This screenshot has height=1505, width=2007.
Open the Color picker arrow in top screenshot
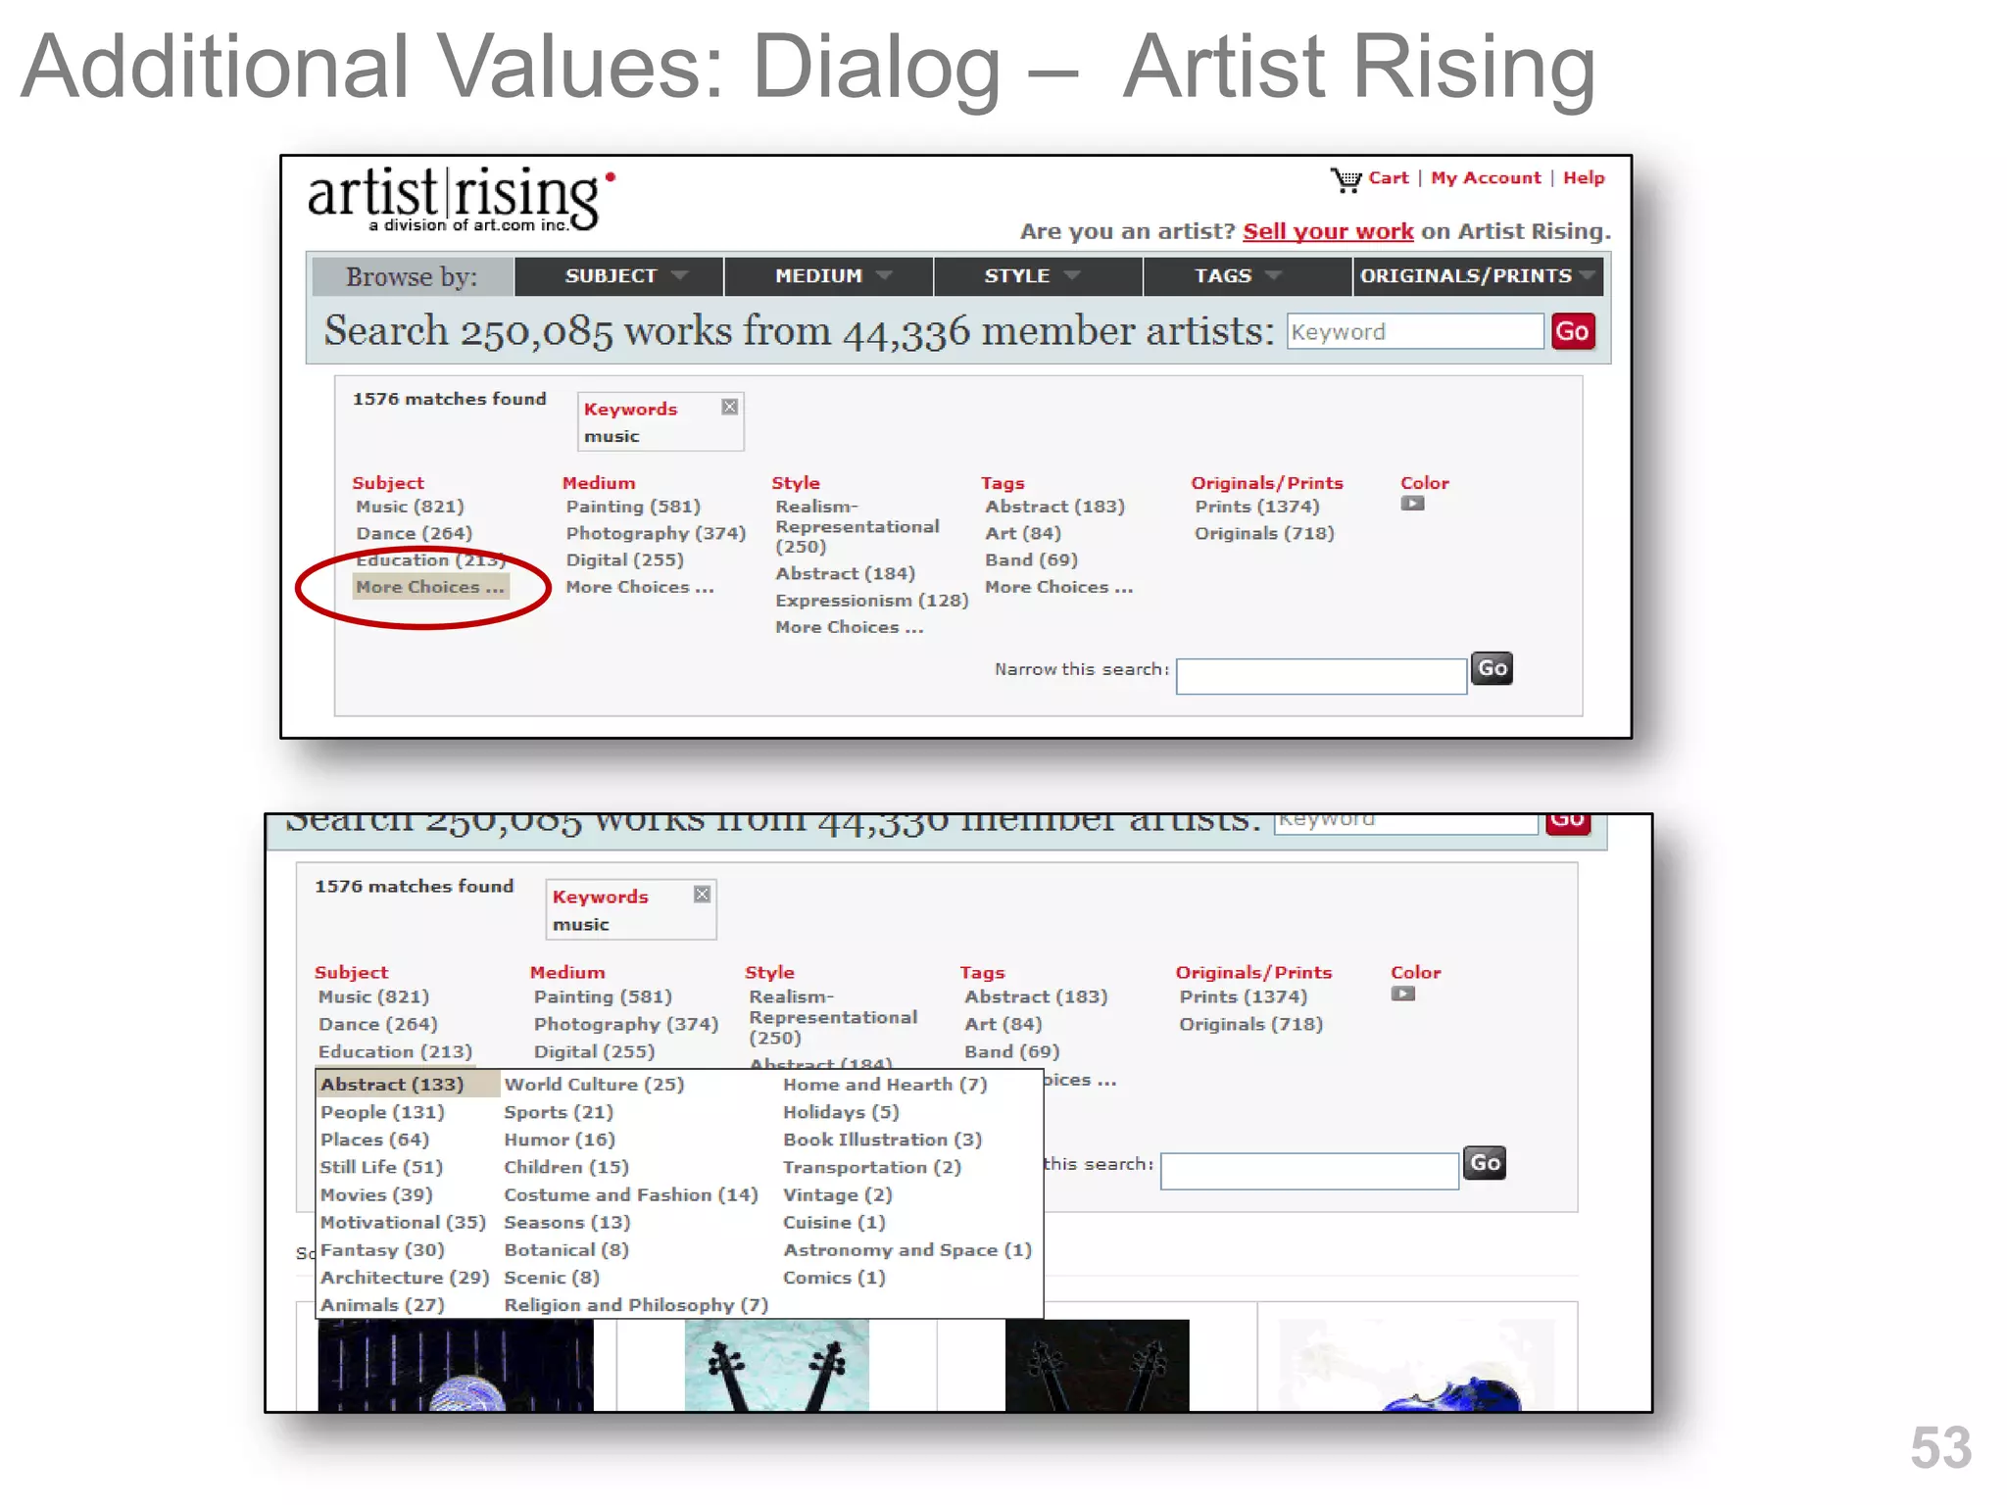pos(1412,504)
